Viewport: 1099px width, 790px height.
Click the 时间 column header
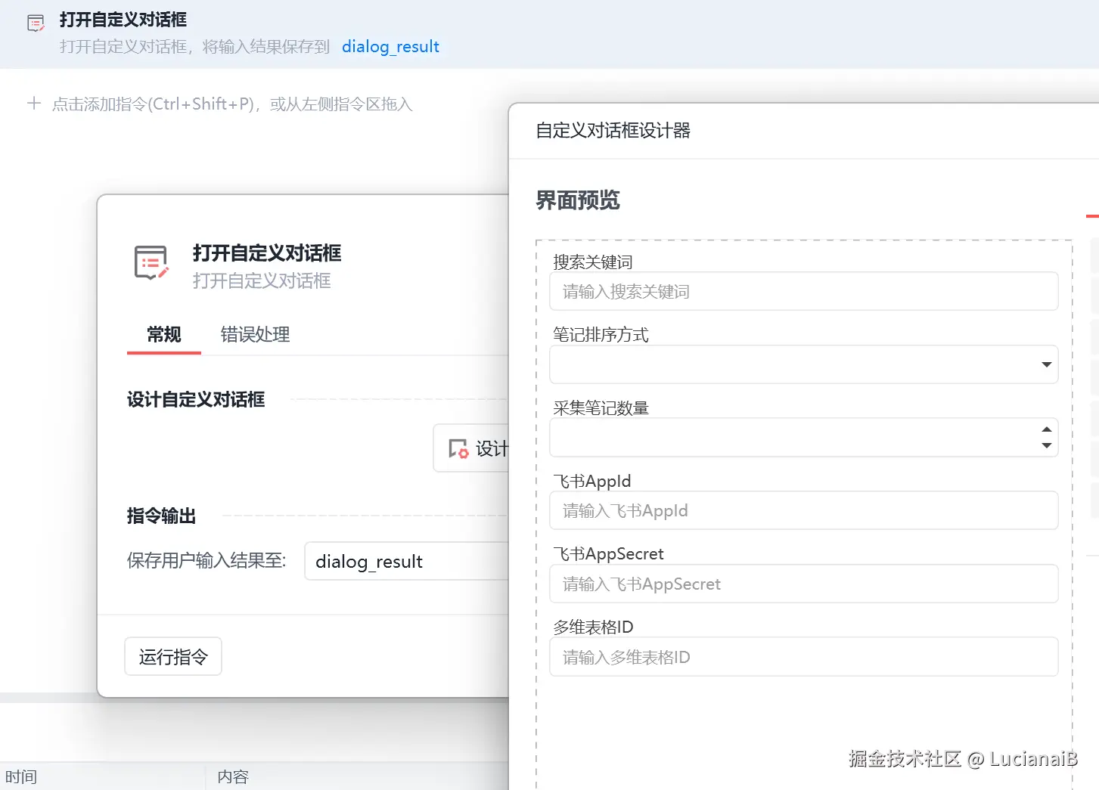tap(21, 776)
